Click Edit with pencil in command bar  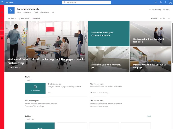162,18
